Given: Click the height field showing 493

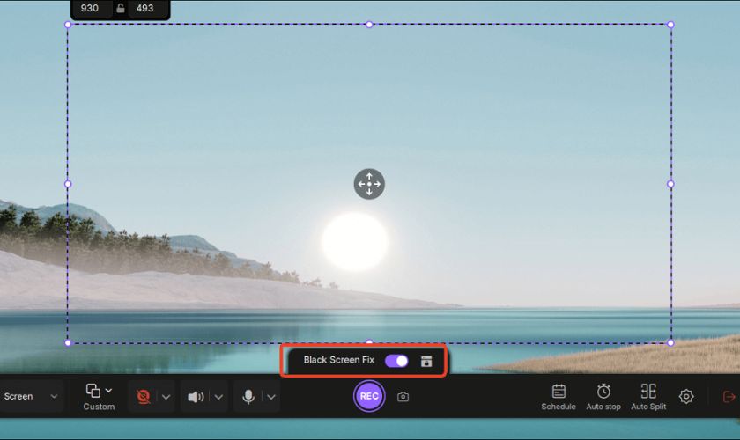Looking at the screenshot, I should 144,9.
